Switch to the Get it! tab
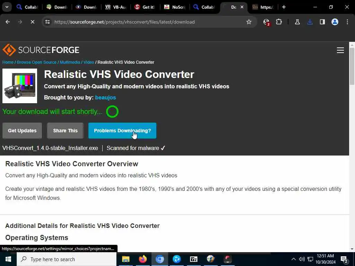The width and height of the screenshot is (355, 266). point(145,7)
